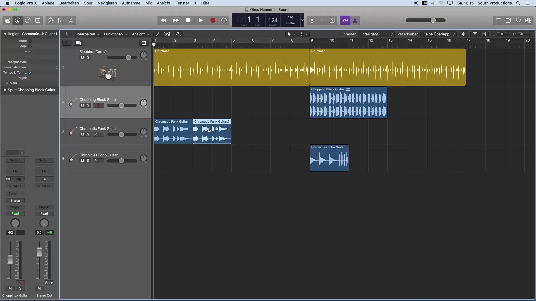The width and height of the screenshot is (536, 301).
Task: Click the red Record button
Action: tap(213, 20)
